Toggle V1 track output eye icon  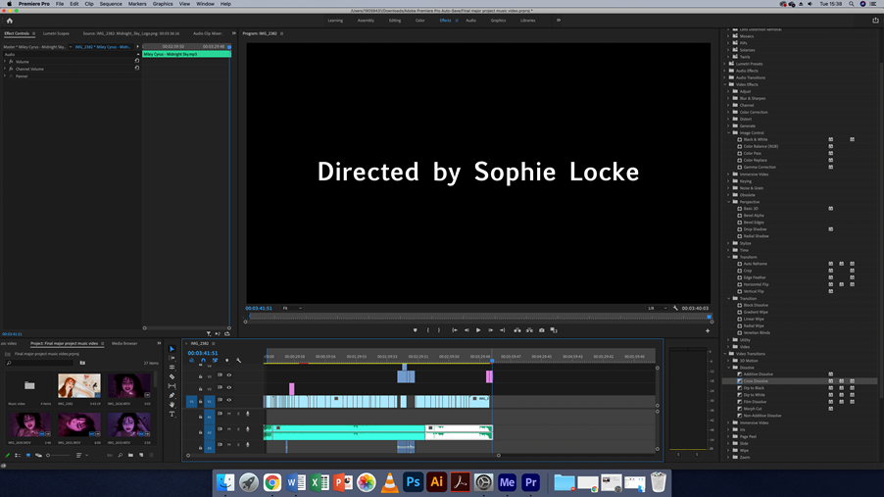tap(229, 401)
